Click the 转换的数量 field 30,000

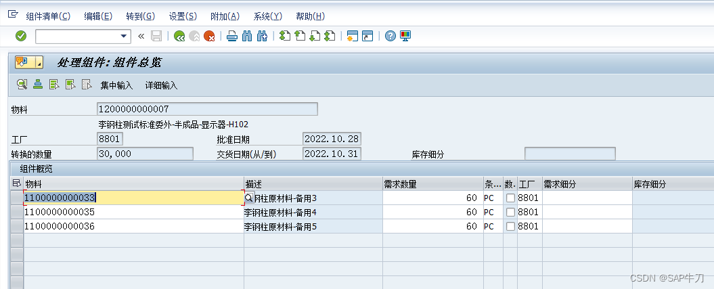click(x=145, y=154)
